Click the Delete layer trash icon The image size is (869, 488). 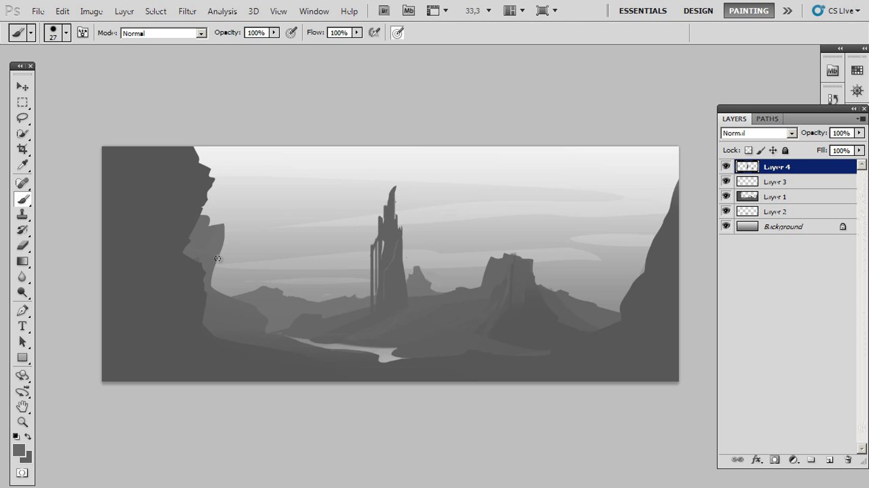point(848,460)
